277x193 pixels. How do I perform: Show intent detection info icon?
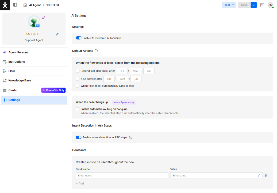pyautogui.click(x=131, y=137)
